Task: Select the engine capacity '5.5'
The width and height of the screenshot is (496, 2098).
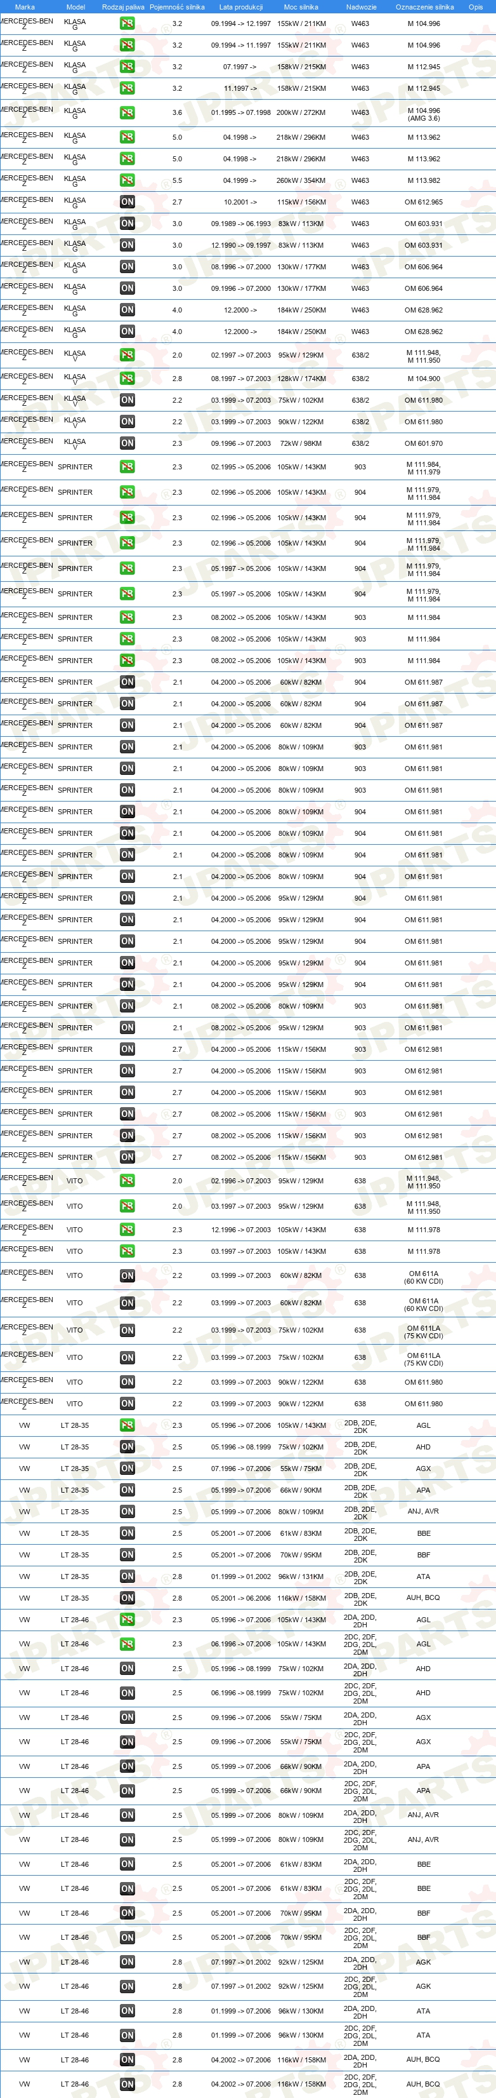Action: click(x=177, y=181)
